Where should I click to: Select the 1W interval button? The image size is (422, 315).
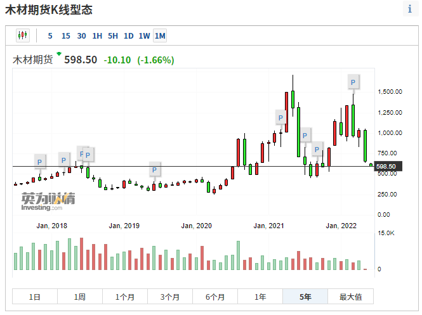(x=144, y=35)
